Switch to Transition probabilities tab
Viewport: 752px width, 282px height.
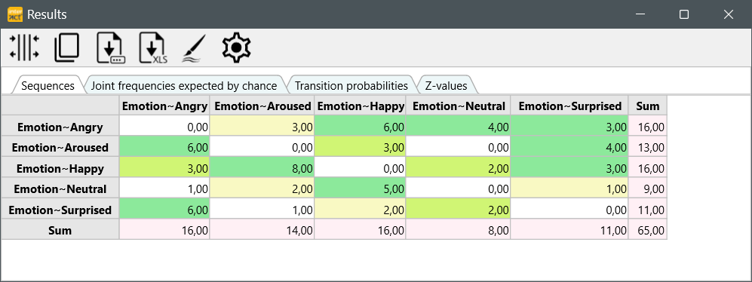click(351, 85)
